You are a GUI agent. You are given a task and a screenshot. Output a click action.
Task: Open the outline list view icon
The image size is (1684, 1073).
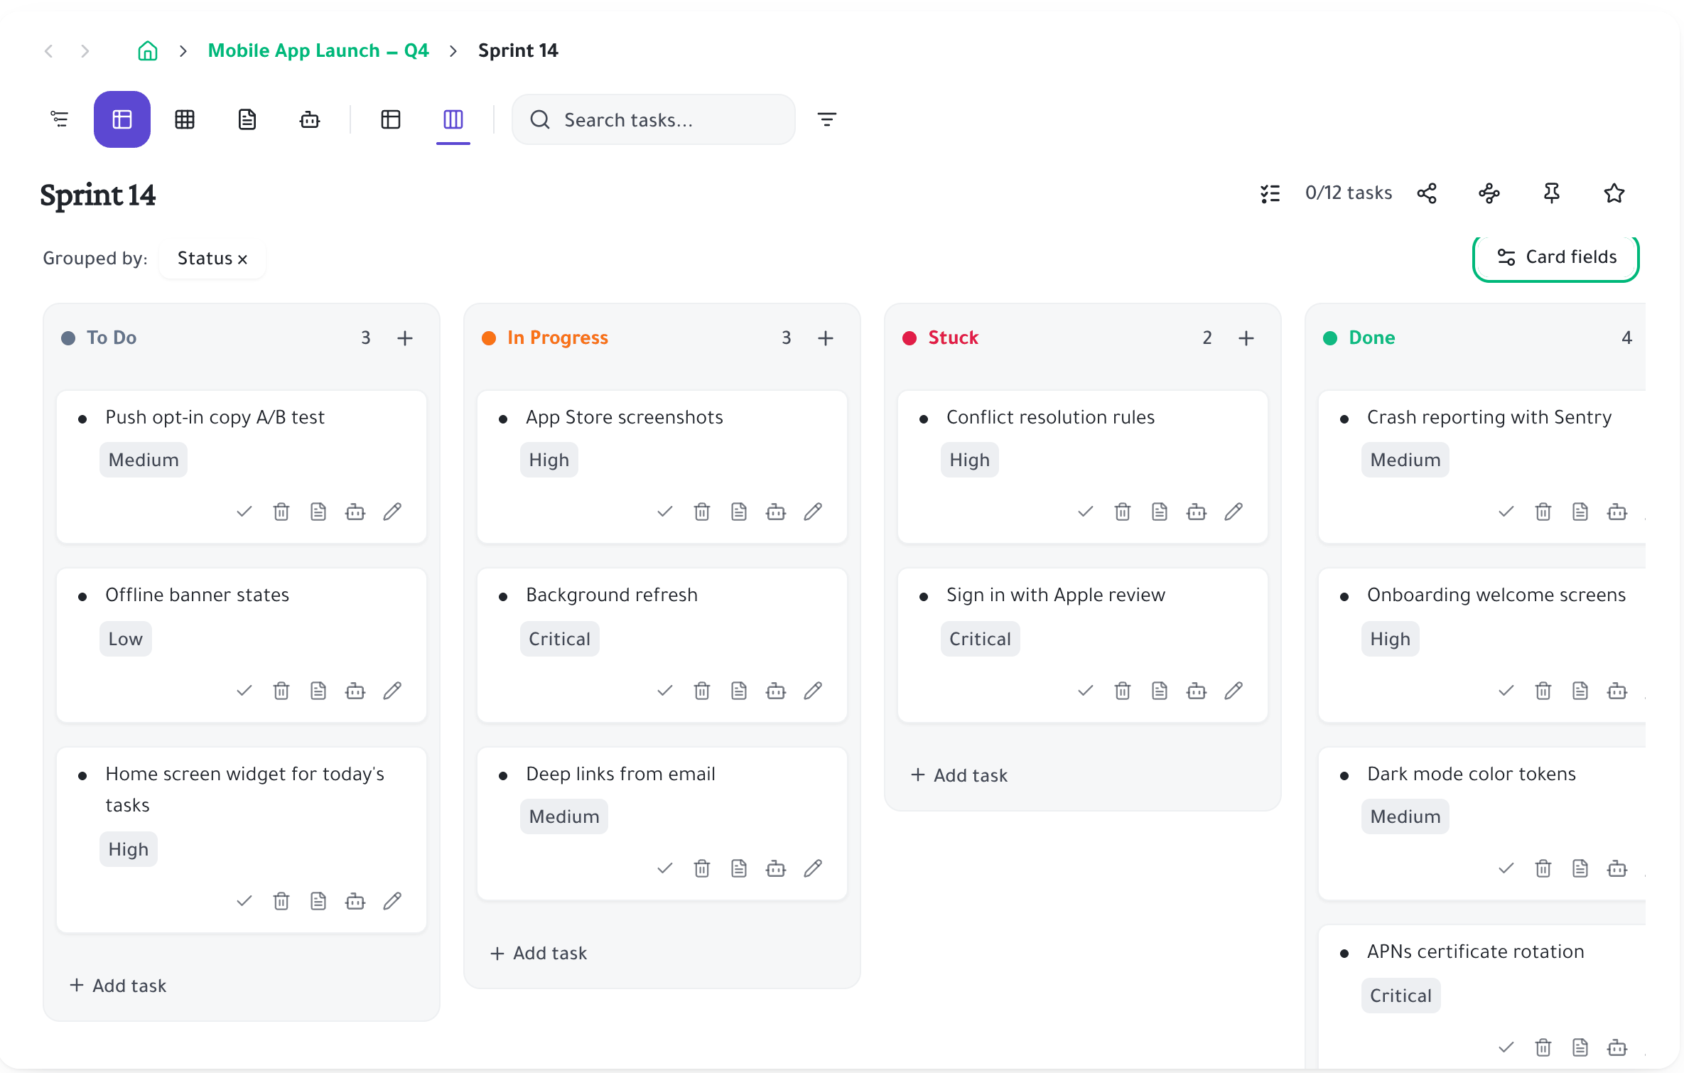coord(60,119)
